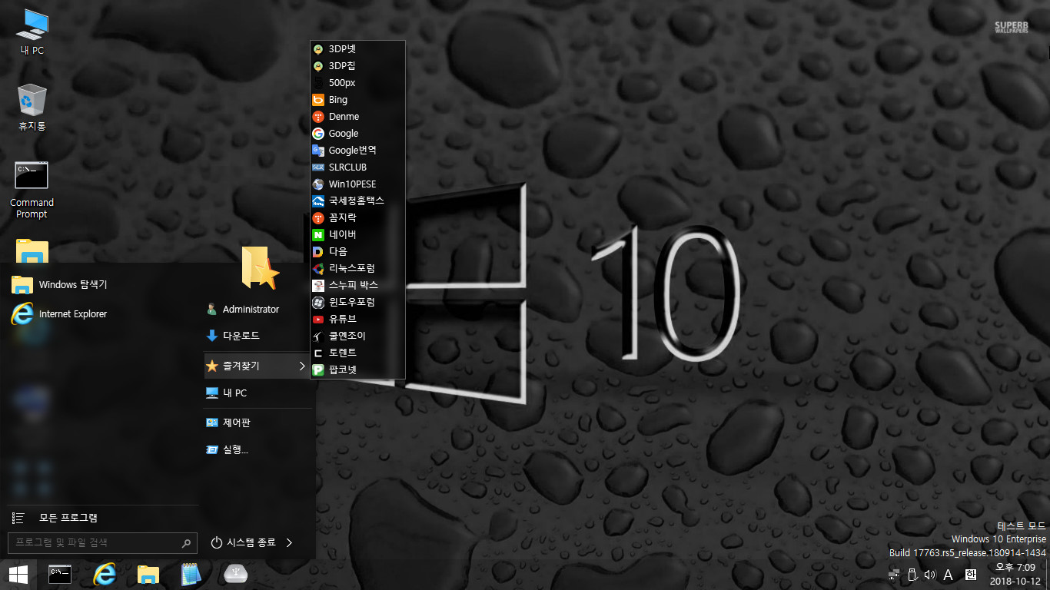Open 내 PC from start menu

pos(257,393)
